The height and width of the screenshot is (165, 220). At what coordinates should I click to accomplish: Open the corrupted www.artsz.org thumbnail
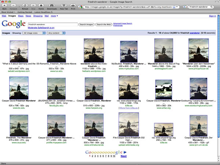coord(164,89)
